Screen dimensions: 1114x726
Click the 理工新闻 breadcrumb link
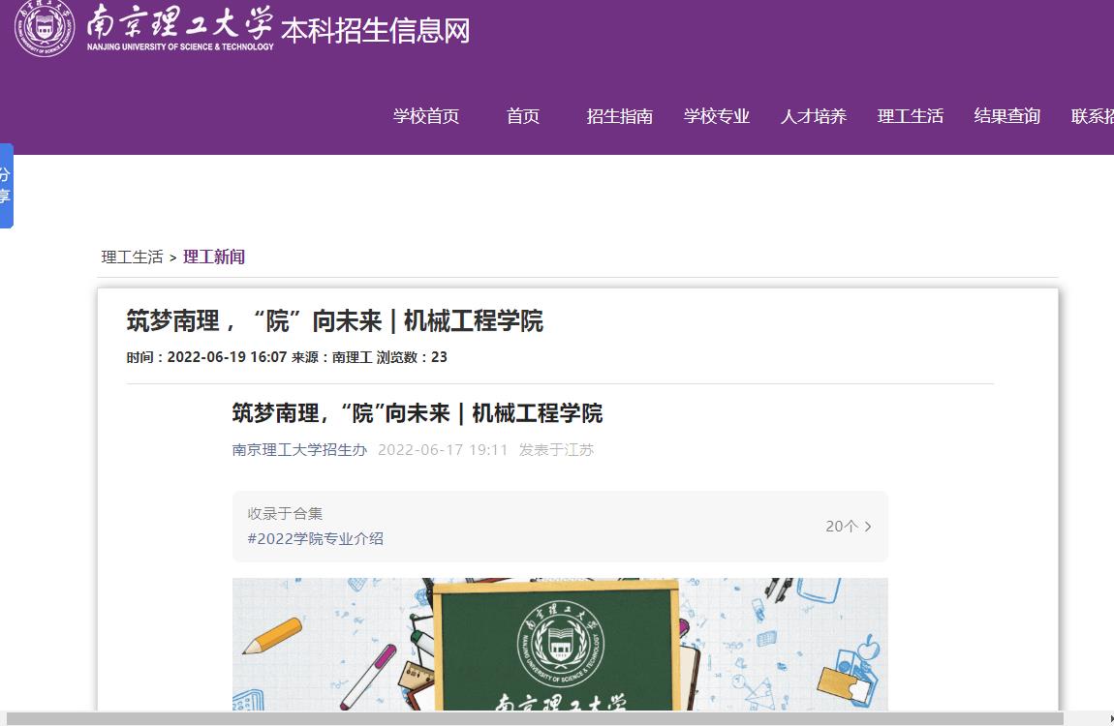click(x=214, y=257)
